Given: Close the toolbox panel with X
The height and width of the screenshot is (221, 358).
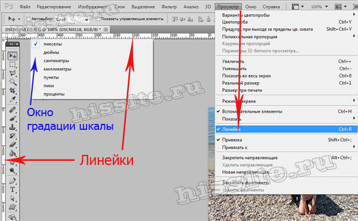Looking at the screenshot, I should click(x=17, y=44).
